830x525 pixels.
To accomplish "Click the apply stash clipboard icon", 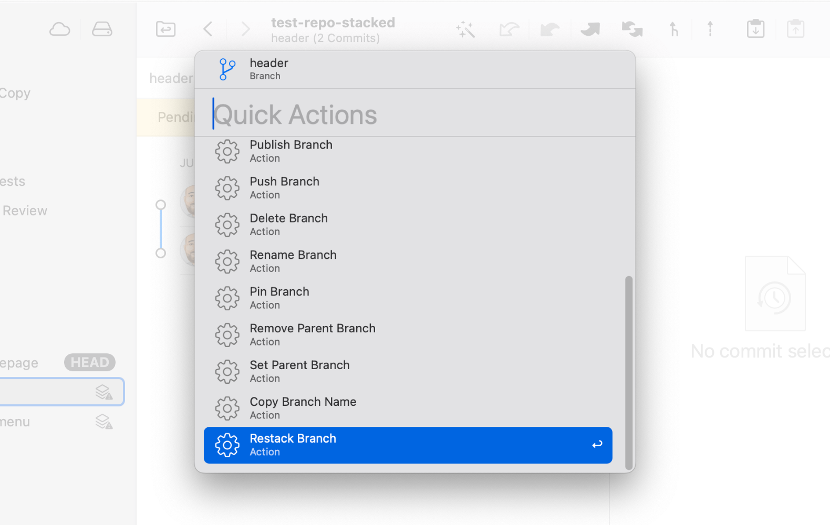I will (x=795, y=29).
